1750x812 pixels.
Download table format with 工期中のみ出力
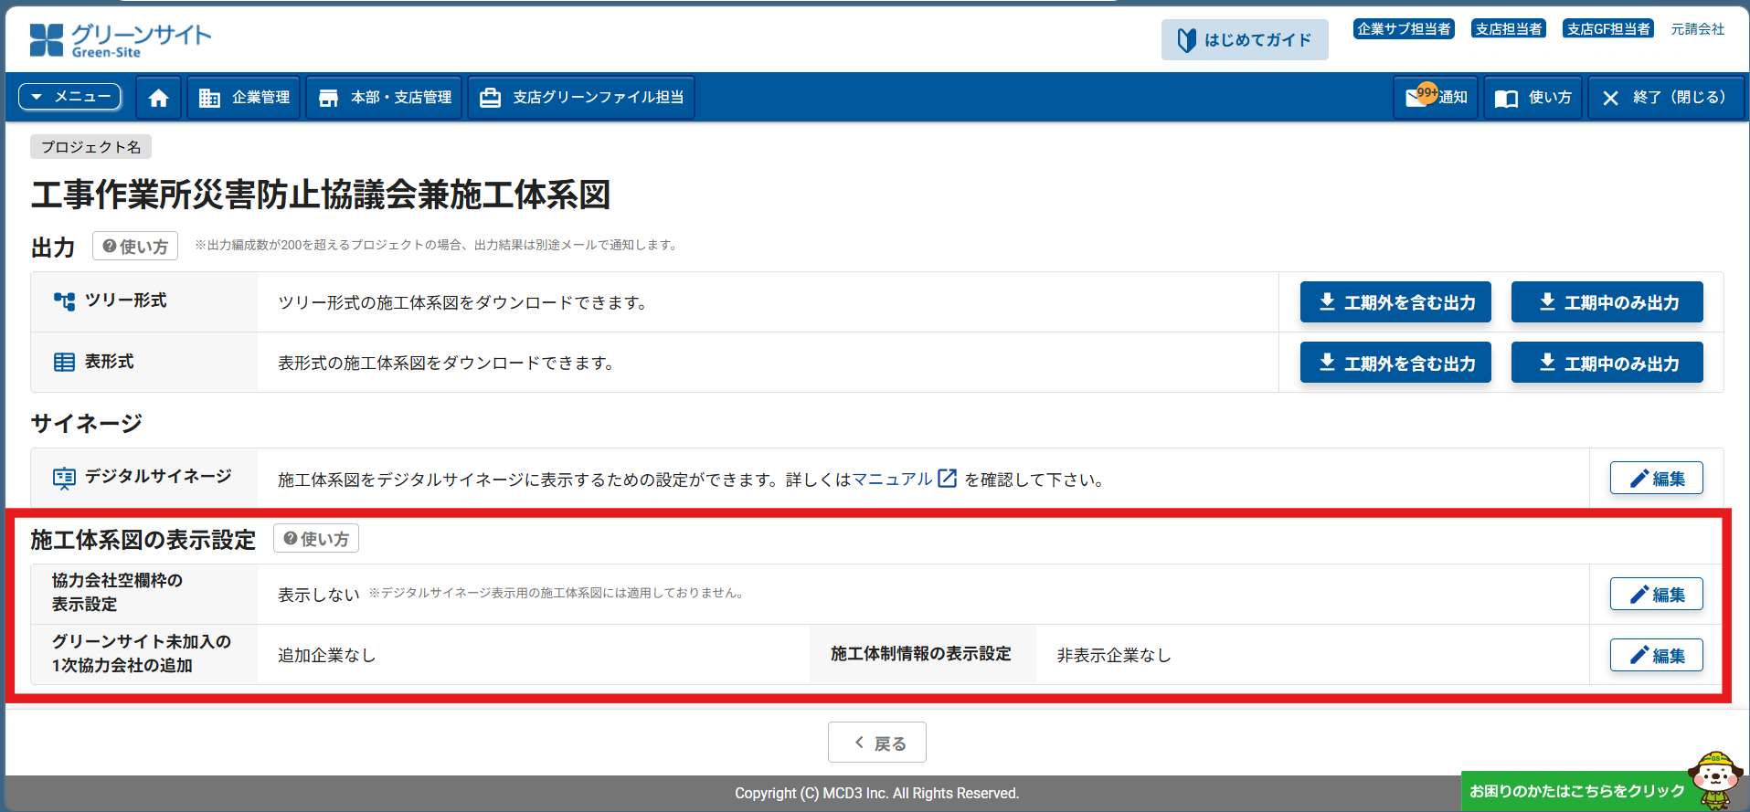(x=1607, y=364)
